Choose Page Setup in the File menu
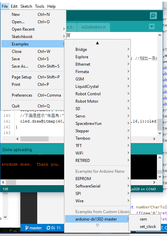The height and width of the screenshot is (236, 167). pyautogui.click(x=33, y=77)
